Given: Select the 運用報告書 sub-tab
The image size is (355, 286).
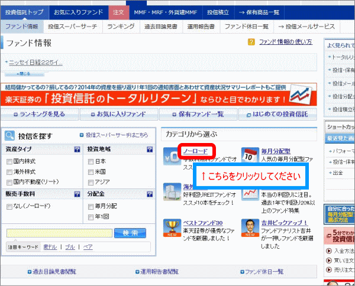Looking at the screenshot, I should (x=201, y=27).
